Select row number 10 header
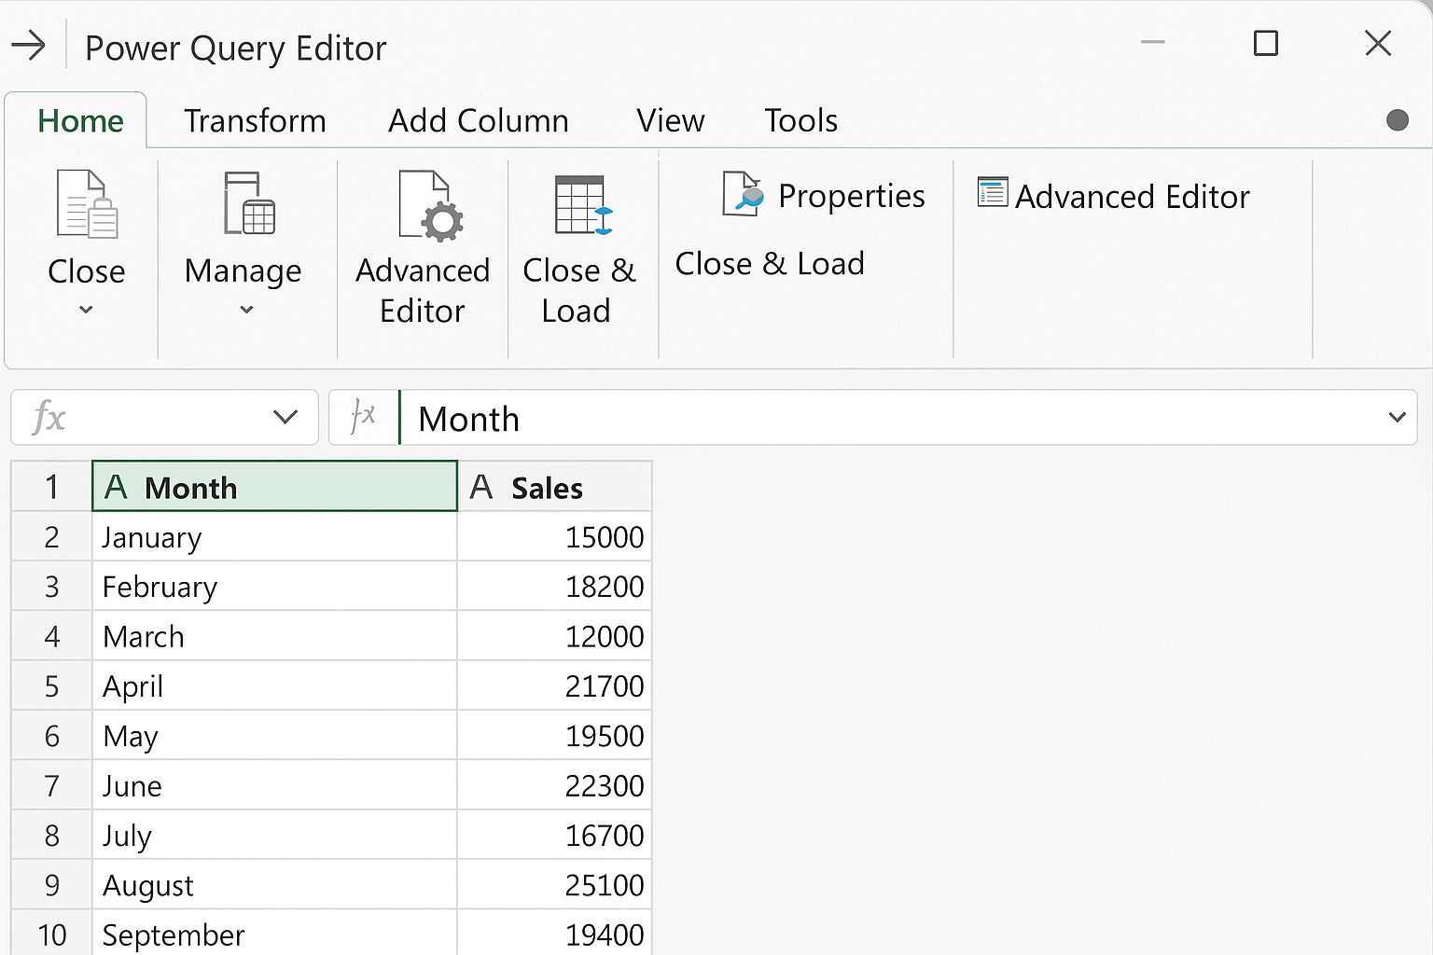1433x955 pixels. coord(51,933)
